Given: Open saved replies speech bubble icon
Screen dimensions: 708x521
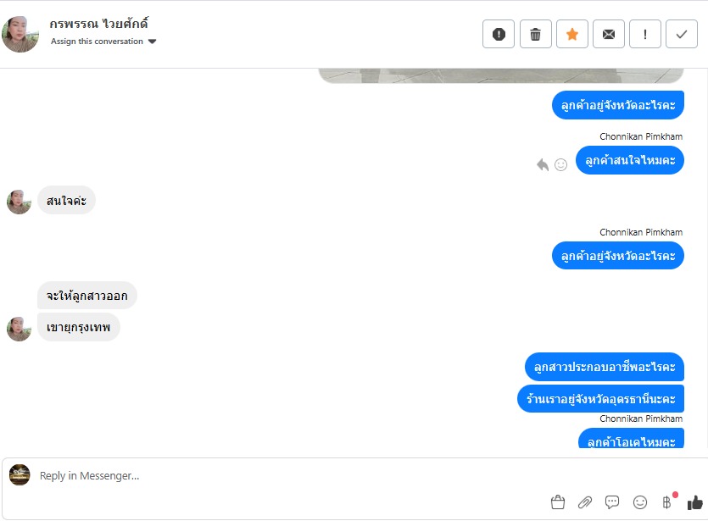Looking at the screenshot, I should point(612,502).
